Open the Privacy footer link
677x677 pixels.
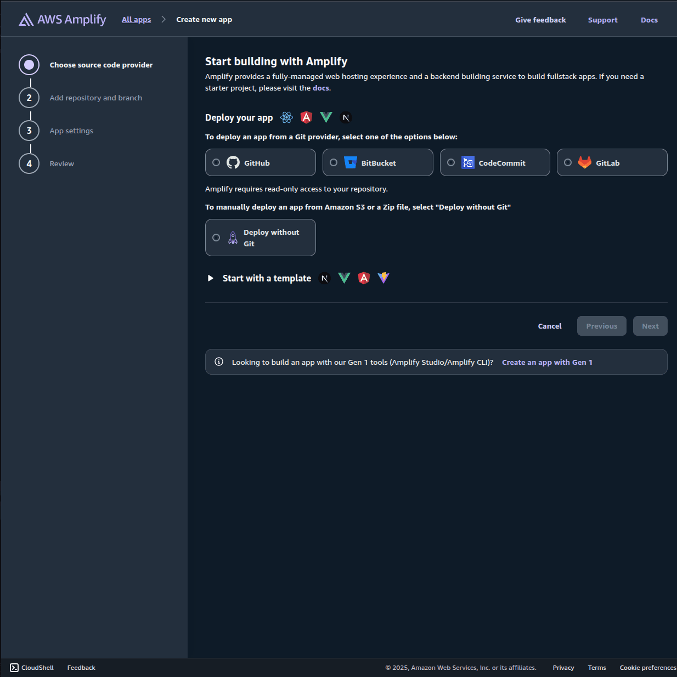click(x=563, y=668)
